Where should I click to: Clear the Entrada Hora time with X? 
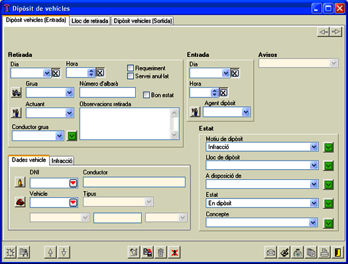coord(223,93)
